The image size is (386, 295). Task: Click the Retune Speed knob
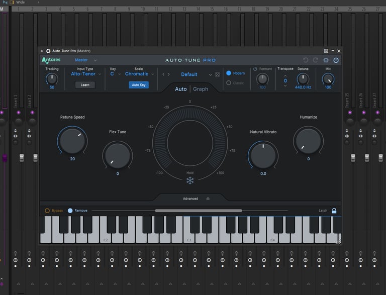click(72, 141)
